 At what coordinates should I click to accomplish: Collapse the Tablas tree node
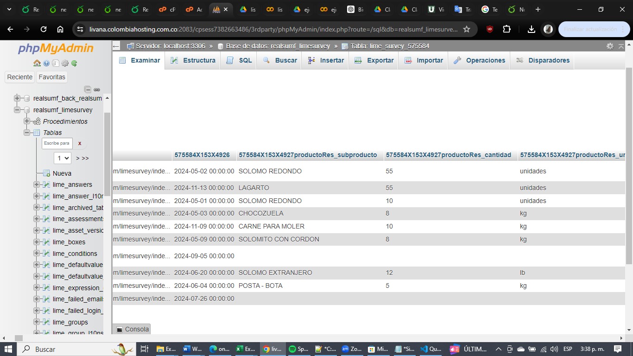pos(26,133)
